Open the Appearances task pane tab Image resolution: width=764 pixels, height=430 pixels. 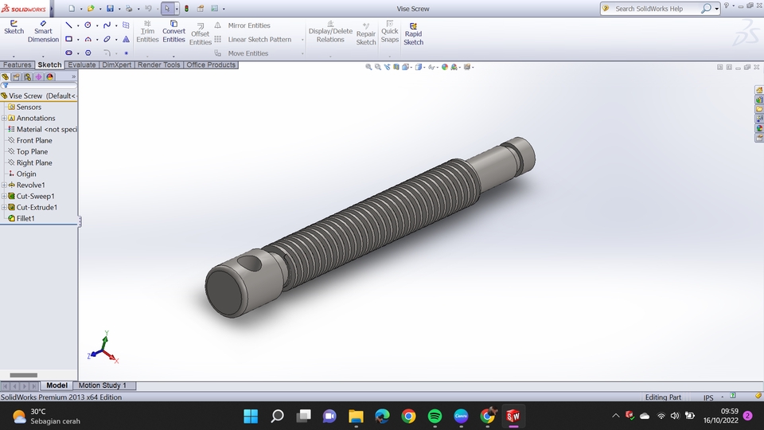click(x=759, y=128)
